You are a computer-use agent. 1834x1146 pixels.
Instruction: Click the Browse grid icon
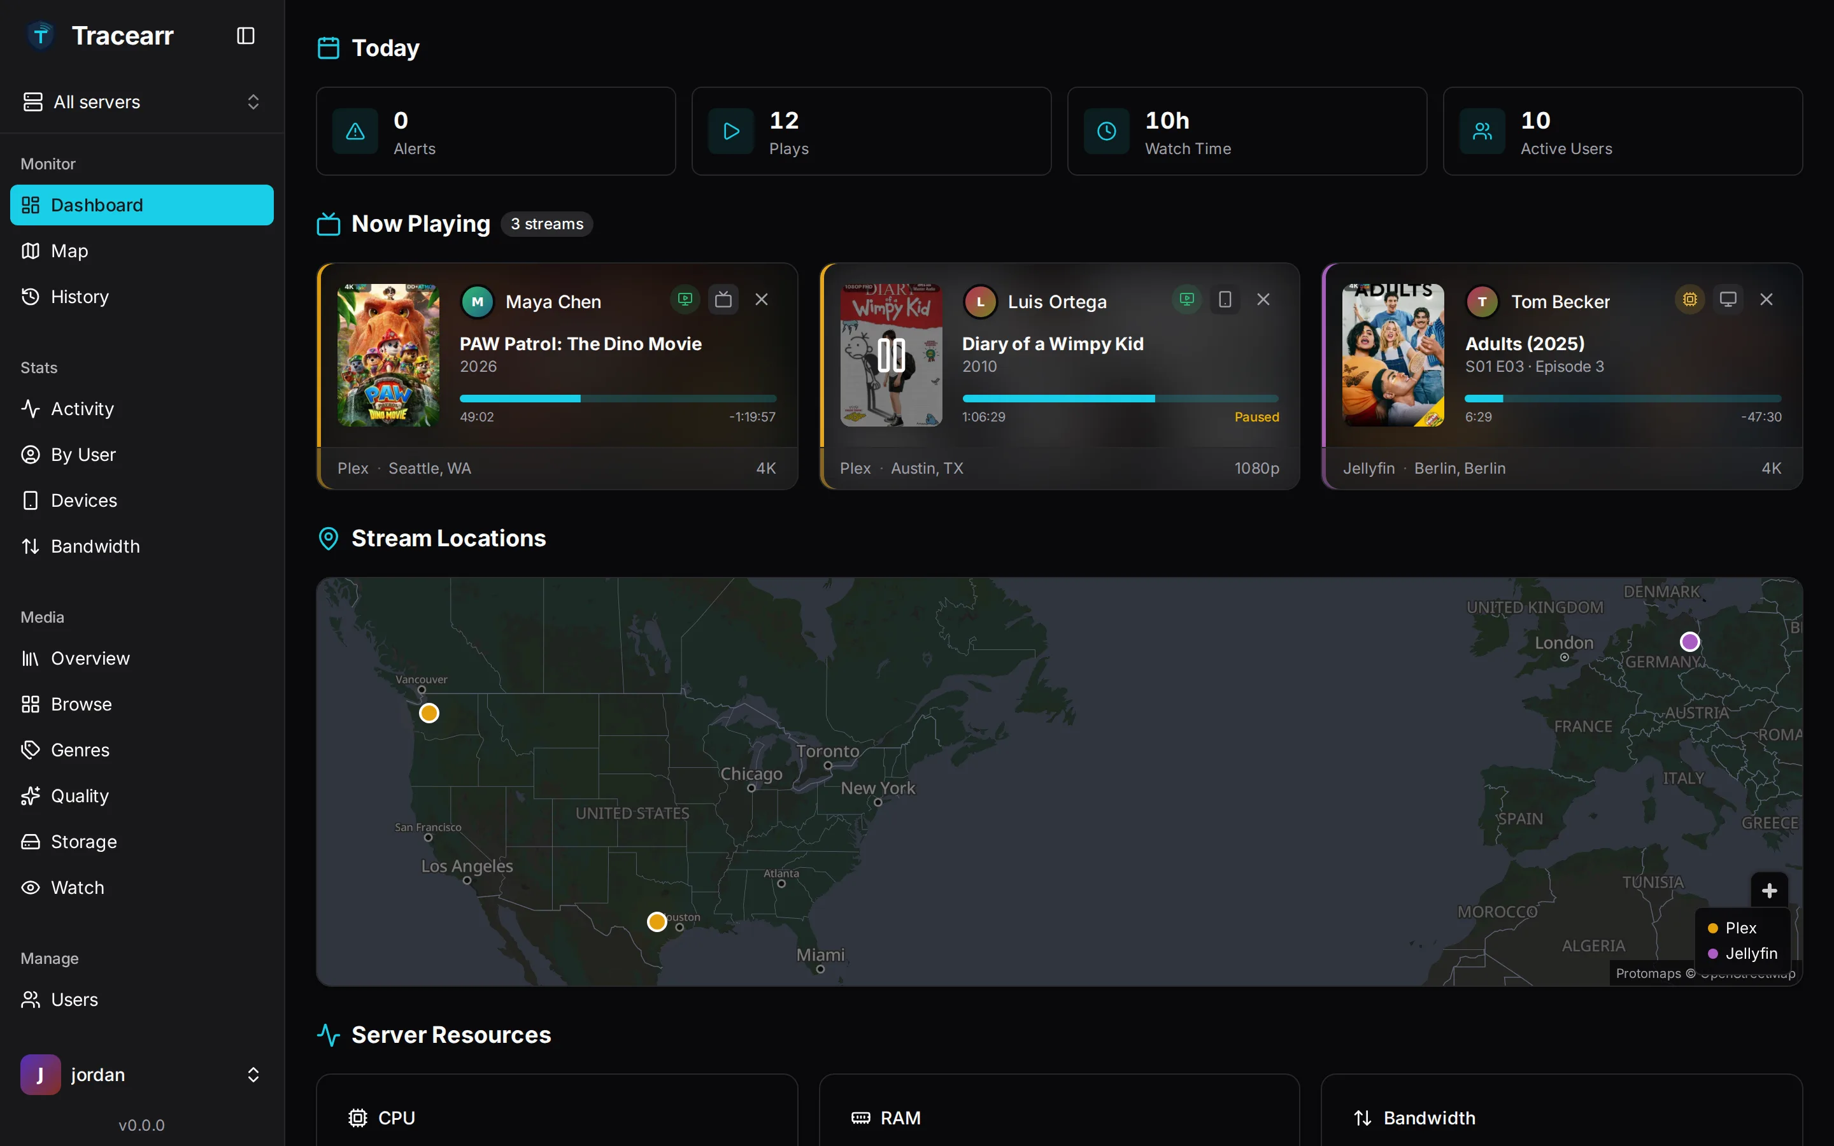(x=31, y=704)
